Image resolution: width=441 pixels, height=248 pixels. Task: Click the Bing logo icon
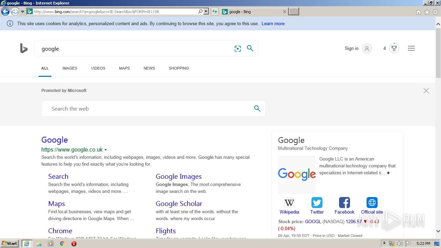tap(24, 49)
